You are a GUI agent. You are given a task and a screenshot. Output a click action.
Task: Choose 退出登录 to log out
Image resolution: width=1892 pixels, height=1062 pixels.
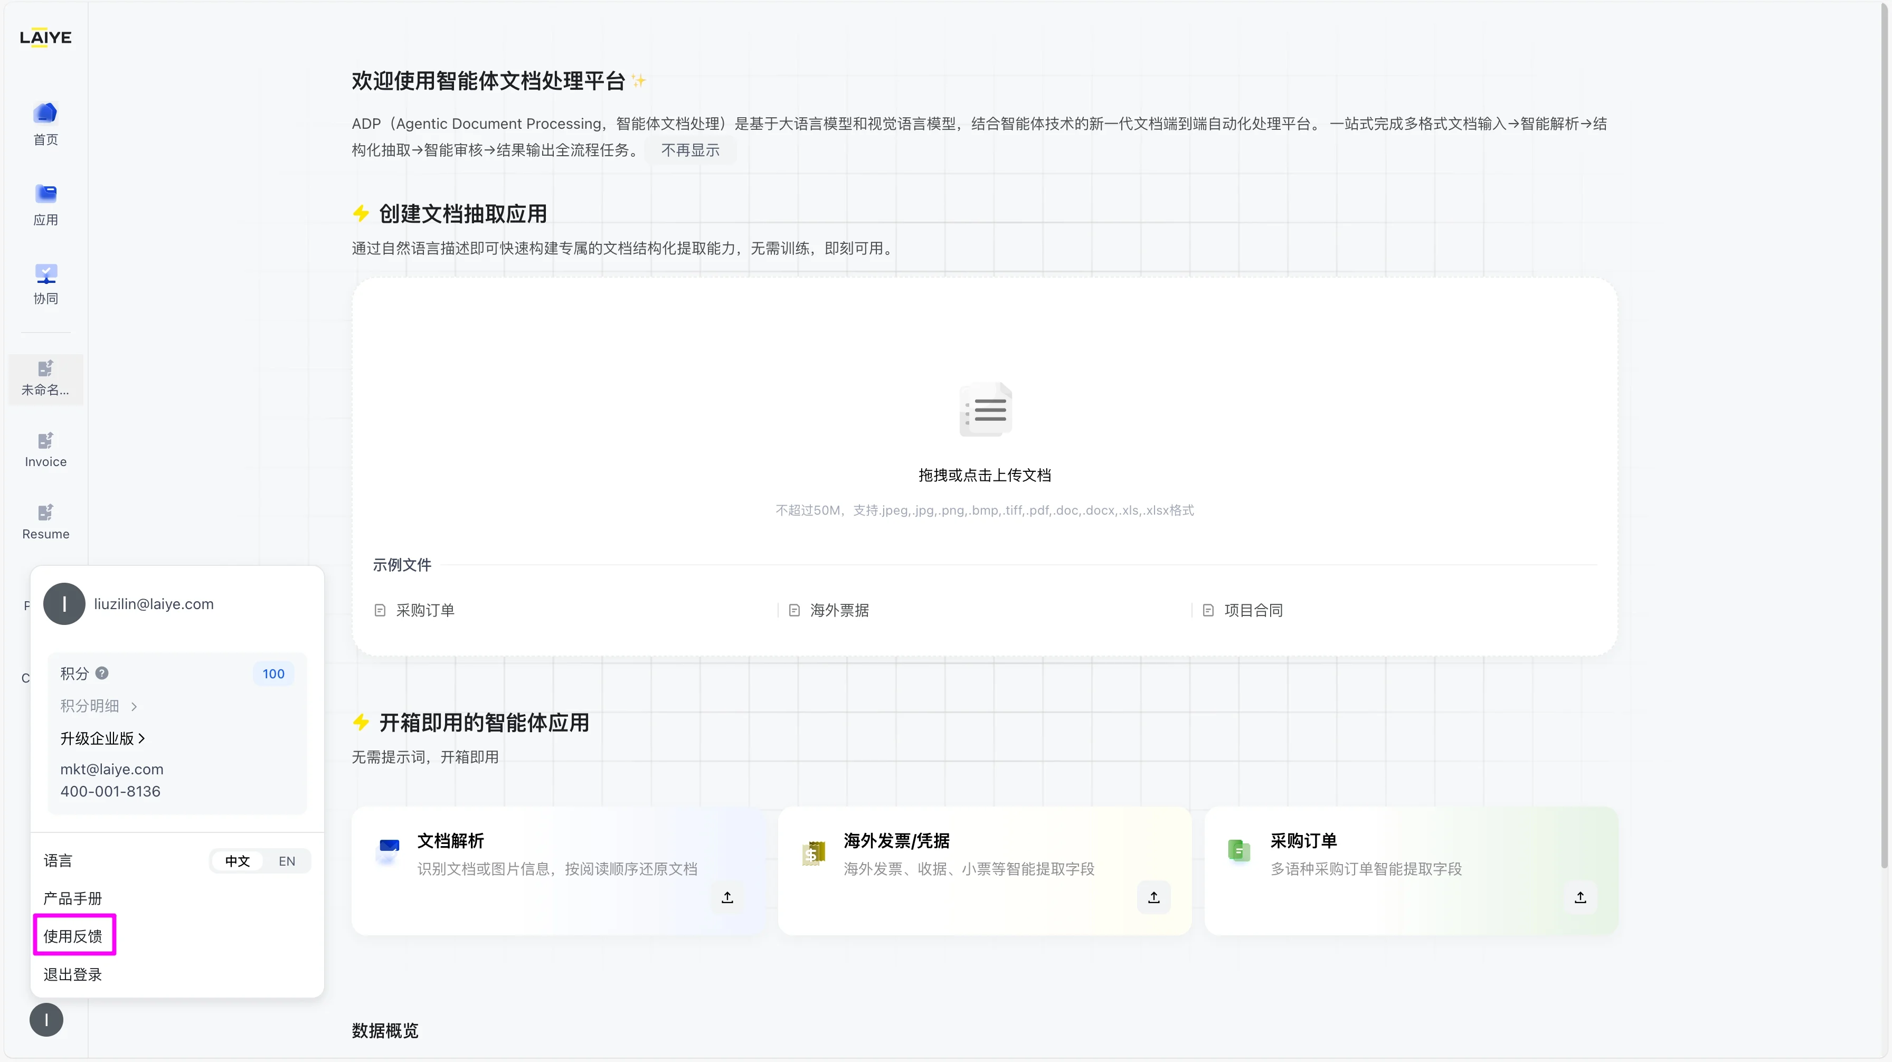[x=73, y=974]
